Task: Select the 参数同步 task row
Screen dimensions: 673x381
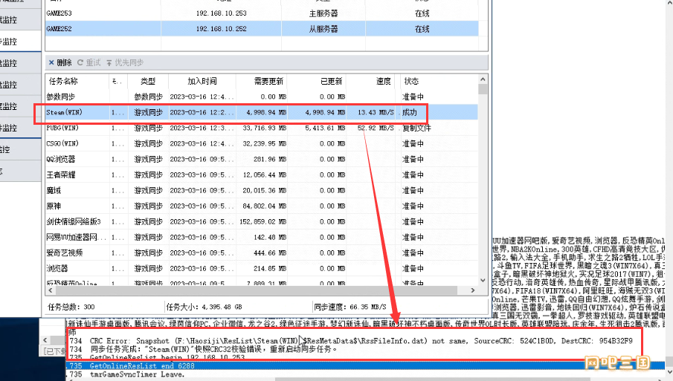Action: point(262,97)
